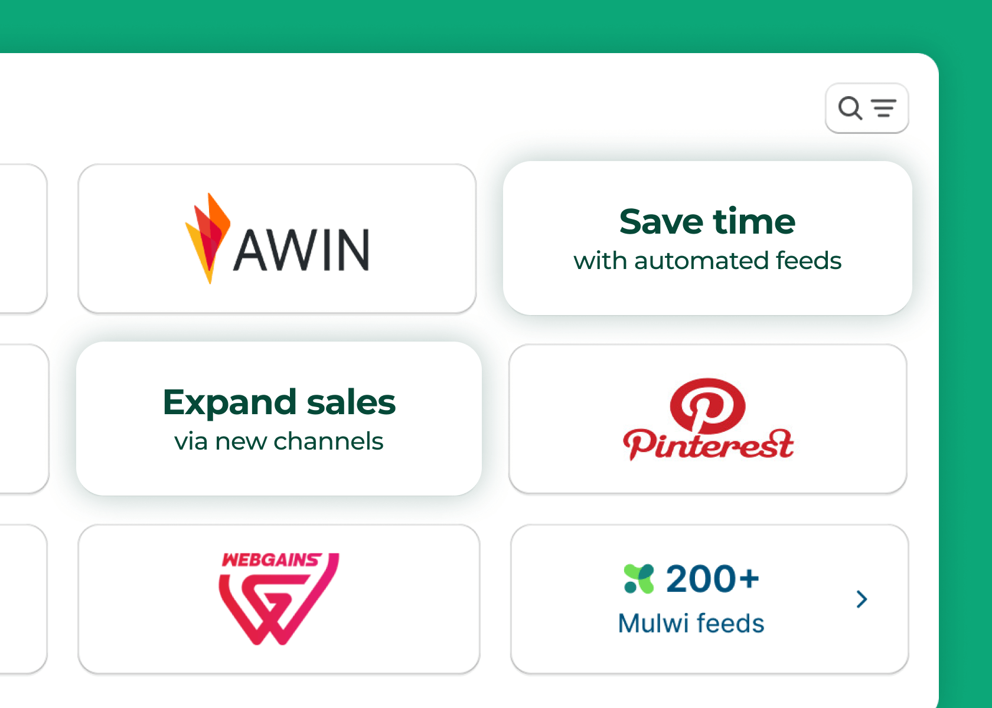Click the "via new channels" subtitle

(279, 441)
